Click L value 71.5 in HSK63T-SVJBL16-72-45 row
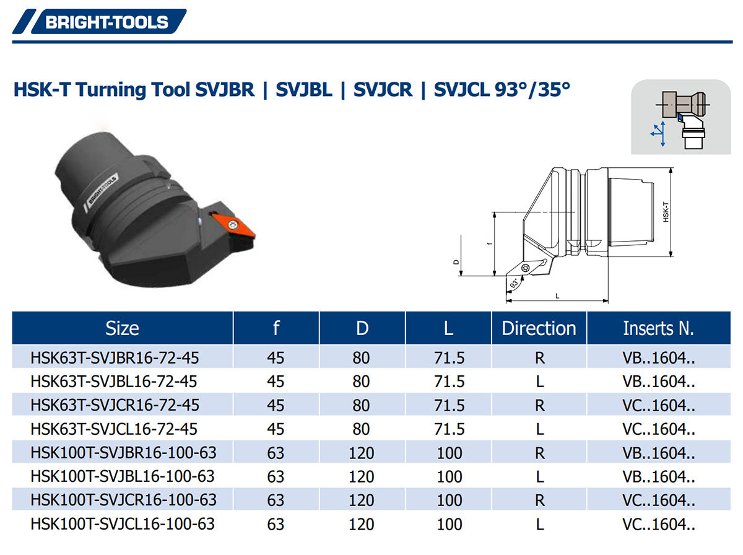743x555 pixels. (449, 382)
